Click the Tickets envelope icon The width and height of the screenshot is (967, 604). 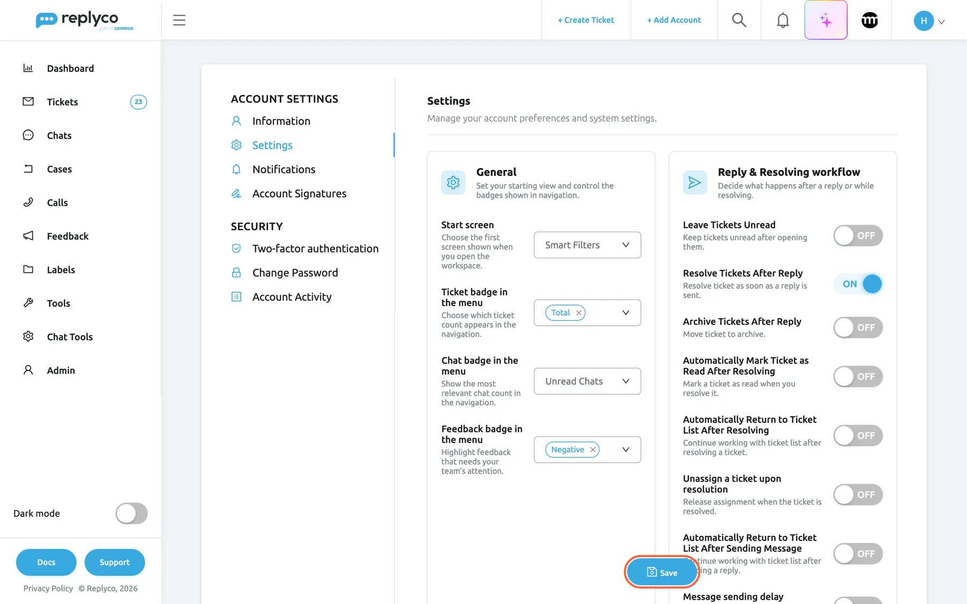[x=28, y=101]
